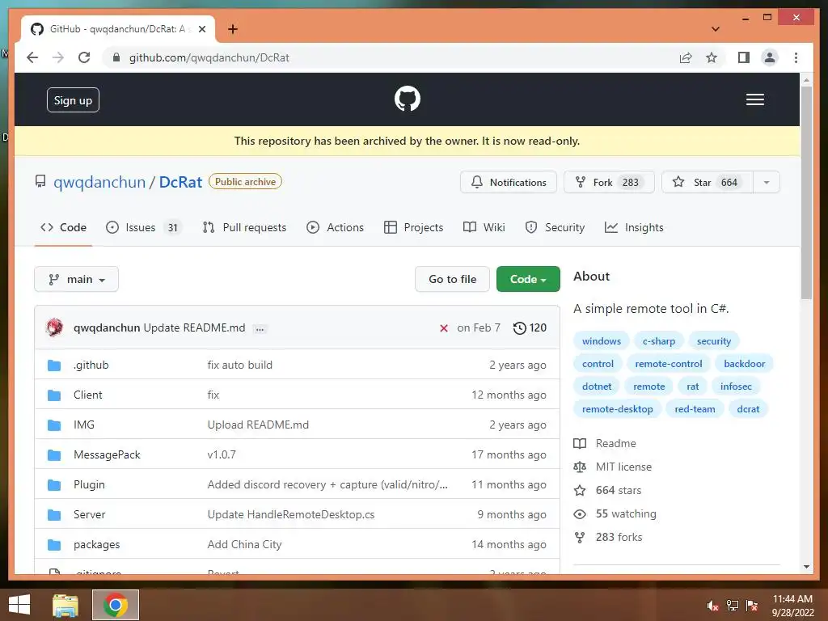Open the Chrome profile avatar icon
Screen dimensions: 828x621
pos(770,57)
